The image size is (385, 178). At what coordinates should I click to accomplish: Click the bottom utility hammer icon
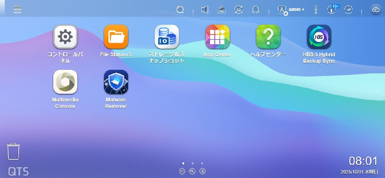pos(192,171)
